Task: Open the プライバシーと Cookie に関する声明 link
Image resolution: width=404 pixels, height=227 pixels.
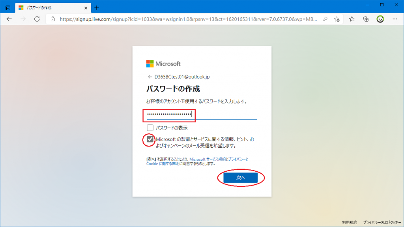Action: tap(197, 161)
